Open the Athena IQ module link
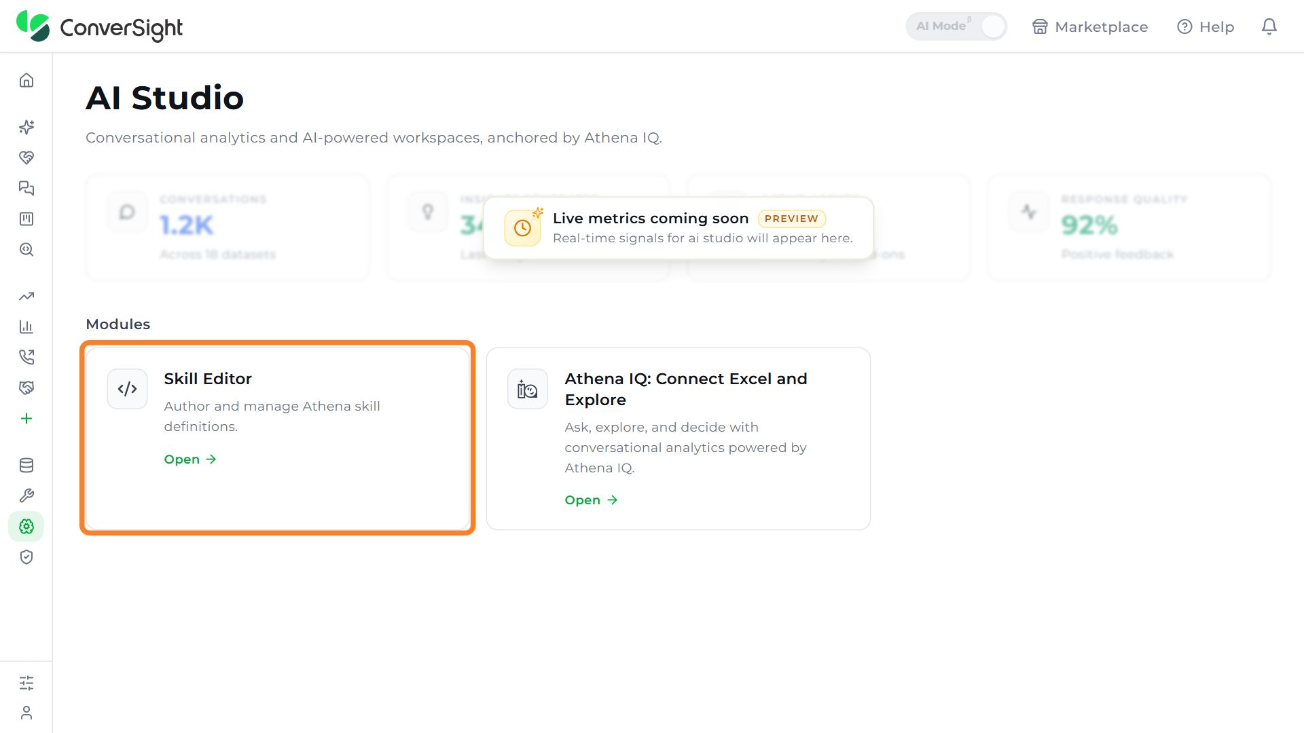The width and height of the screenshot is (1304, 733). (x=591, y=500)
